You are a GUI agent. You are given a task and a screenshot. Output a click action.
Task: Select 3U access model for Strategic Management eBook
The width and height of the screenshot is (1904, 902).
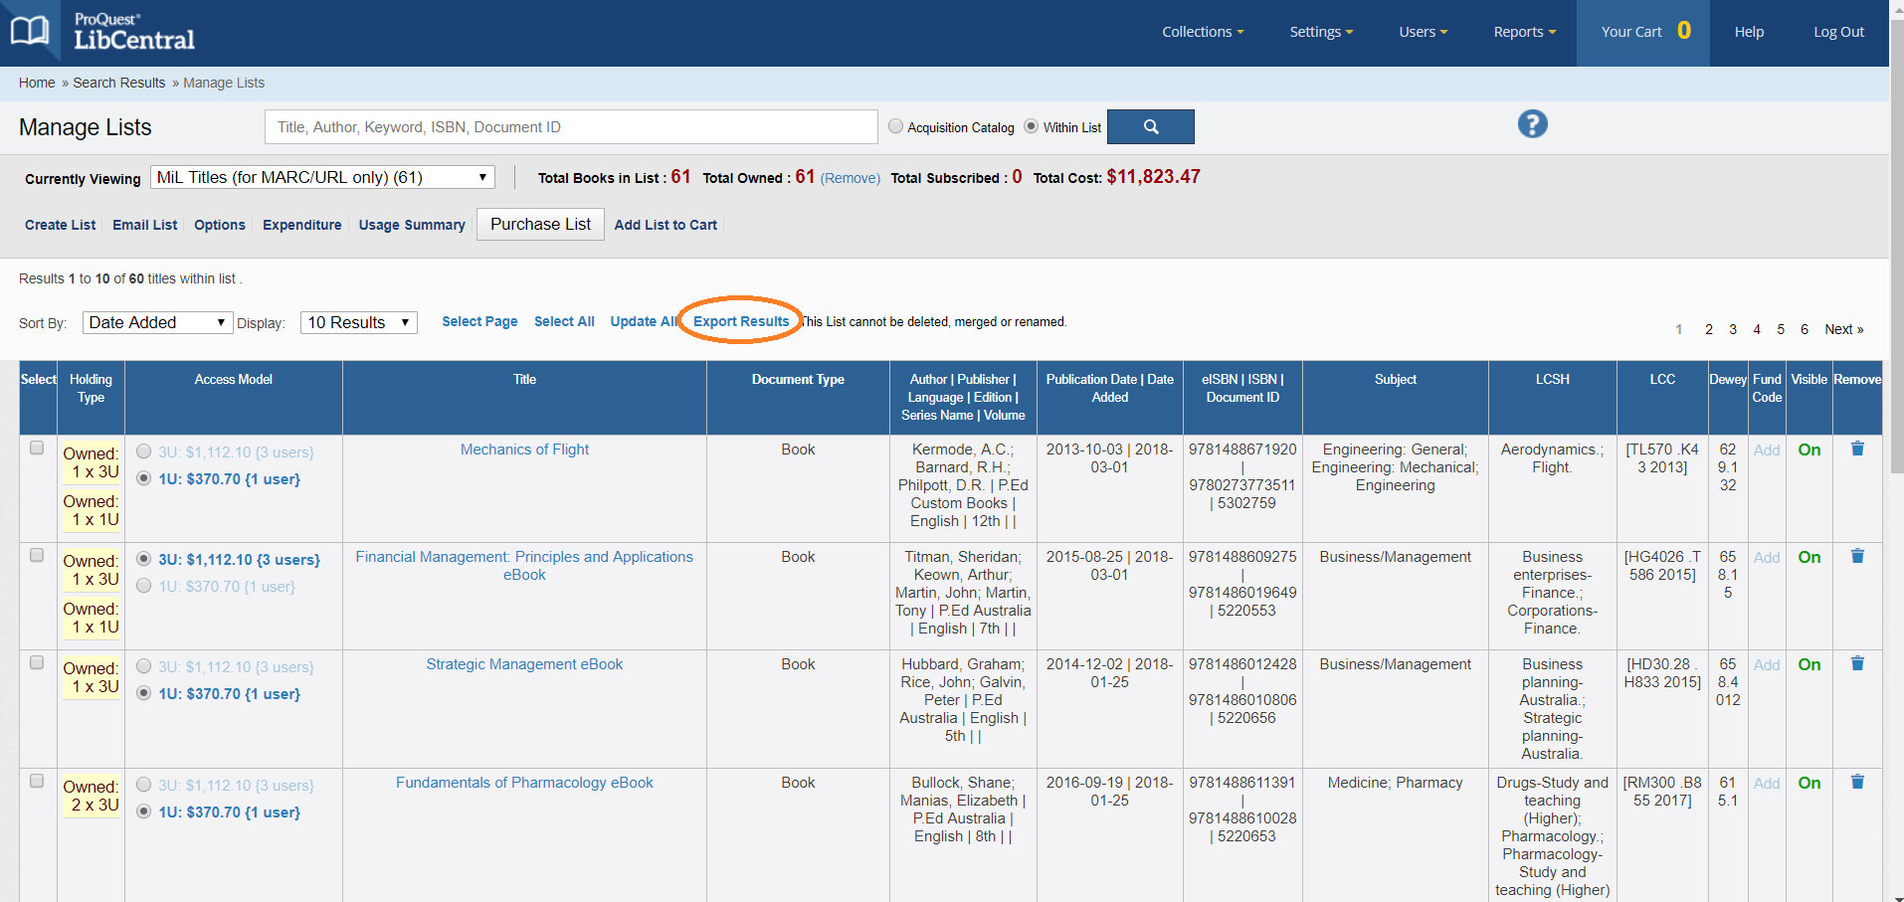[x=143, y=666]
